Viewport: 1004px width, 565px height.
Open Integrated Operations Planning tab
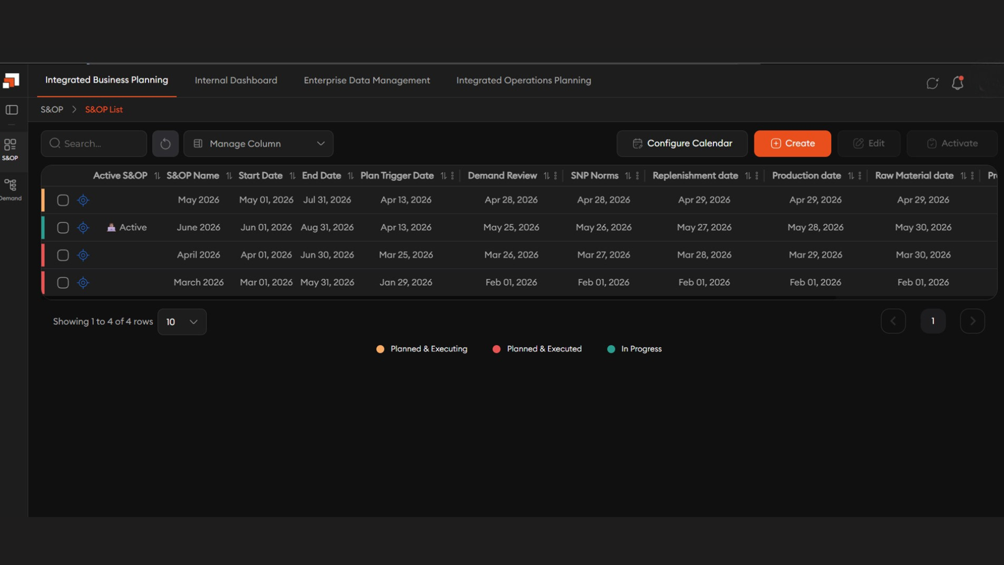(523, 81)
